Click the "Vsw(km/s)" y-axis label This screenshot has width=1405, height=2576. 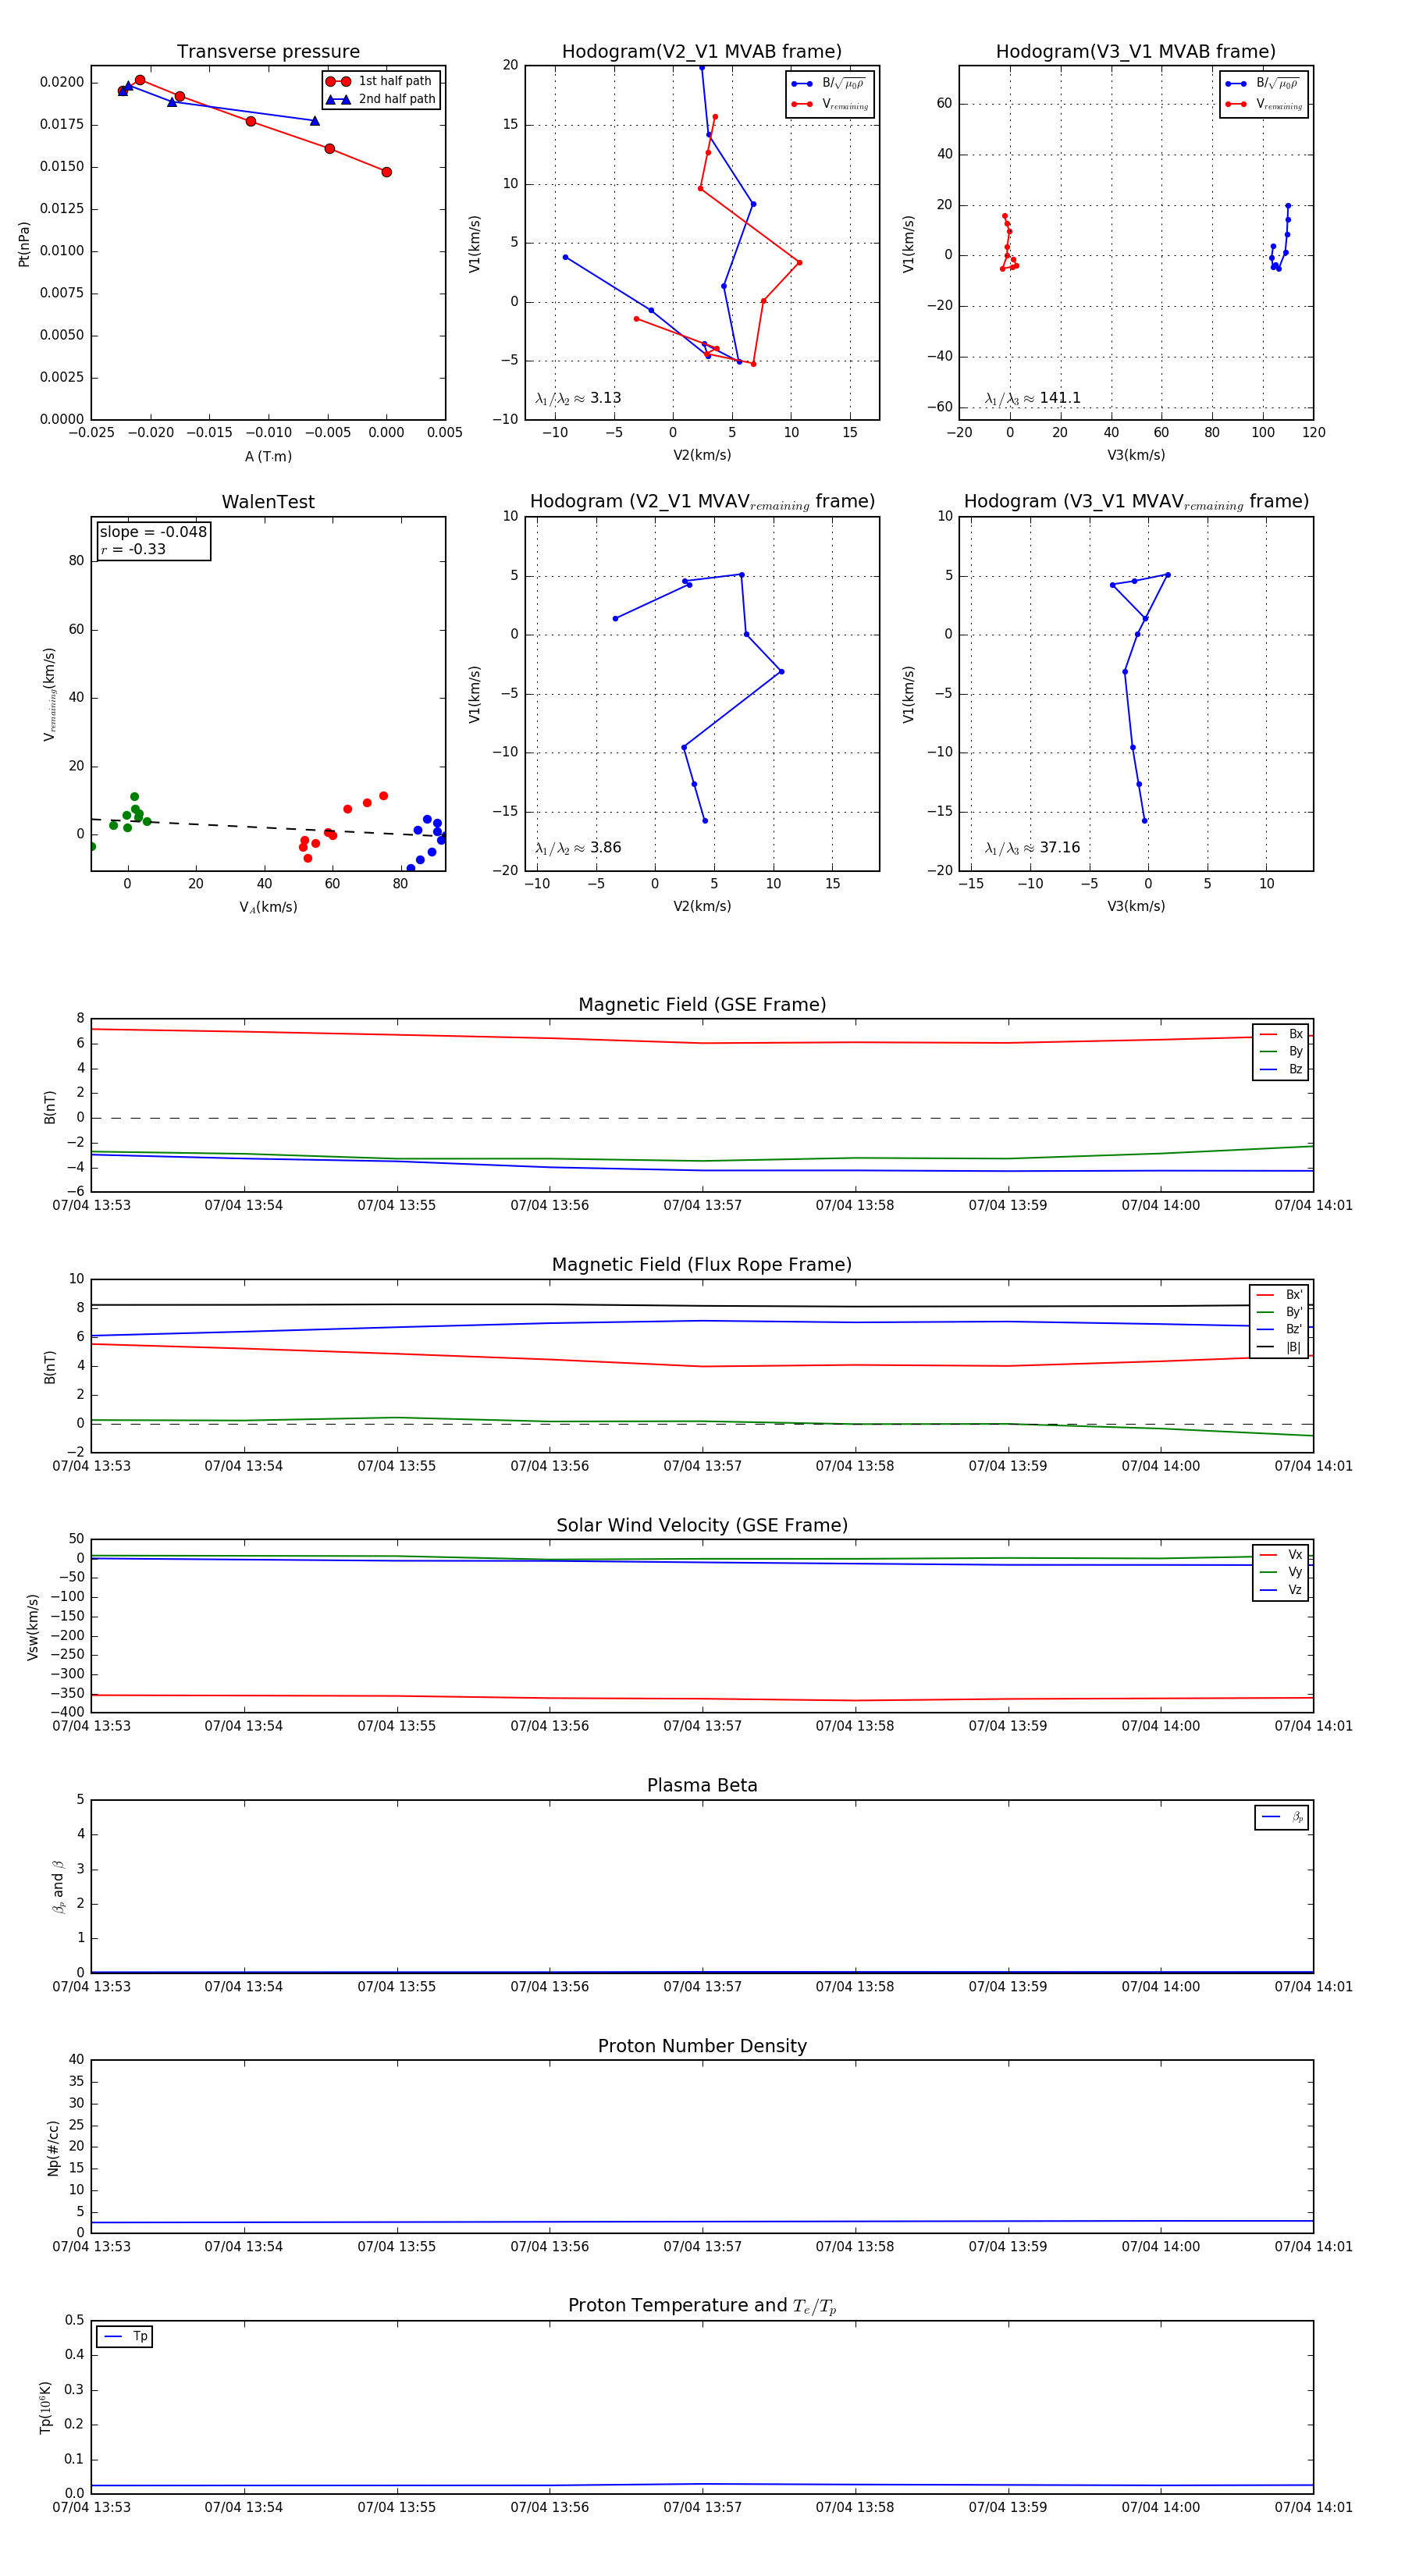33,1627
